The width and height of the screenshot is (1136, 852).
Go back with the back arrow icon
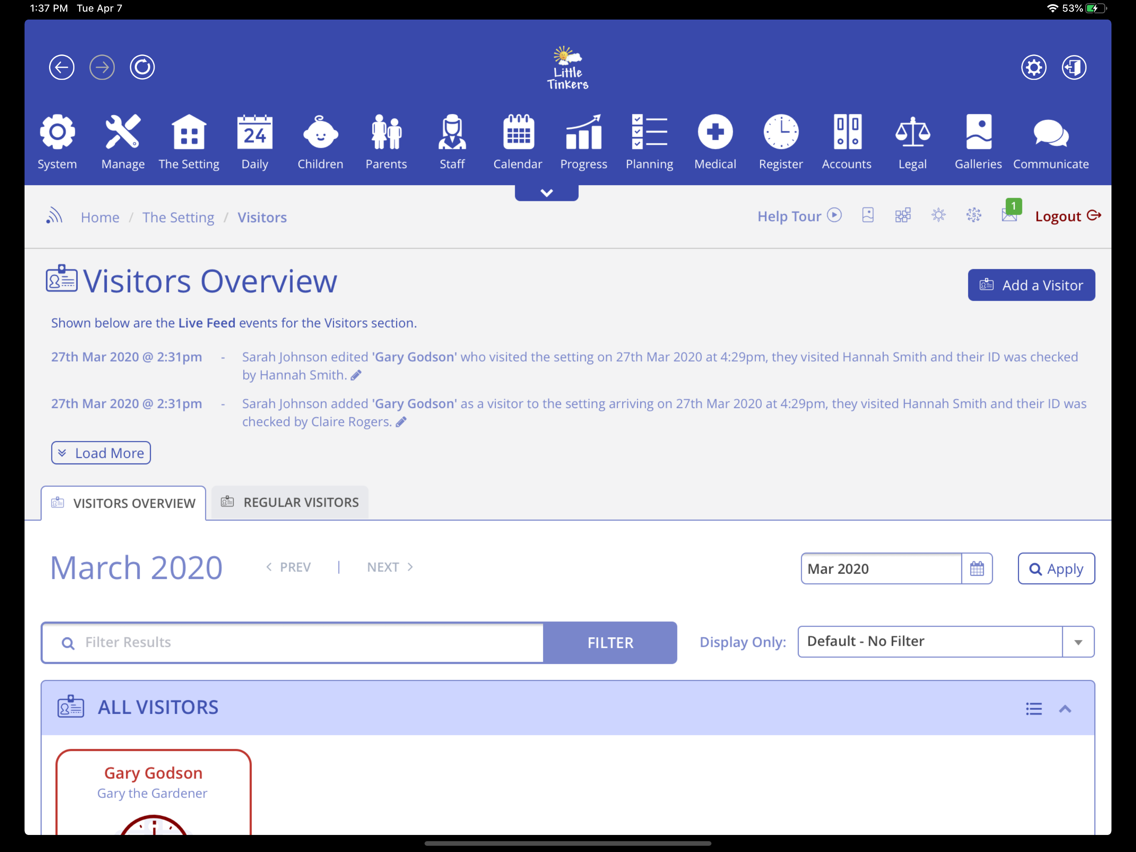coord(62,67)
